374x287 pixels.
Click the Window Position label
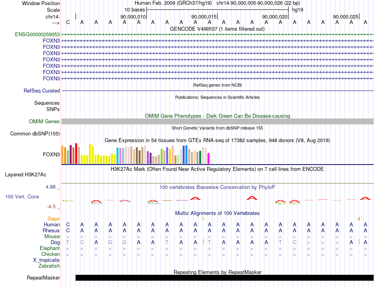point(41,4)
